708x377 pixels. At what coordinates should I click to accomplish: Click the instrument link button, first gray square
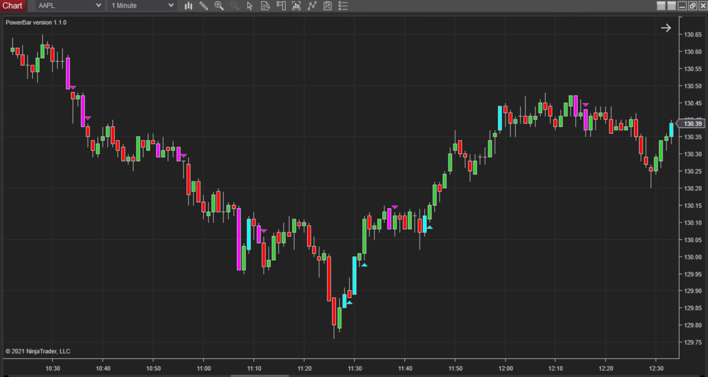point(661,6)
